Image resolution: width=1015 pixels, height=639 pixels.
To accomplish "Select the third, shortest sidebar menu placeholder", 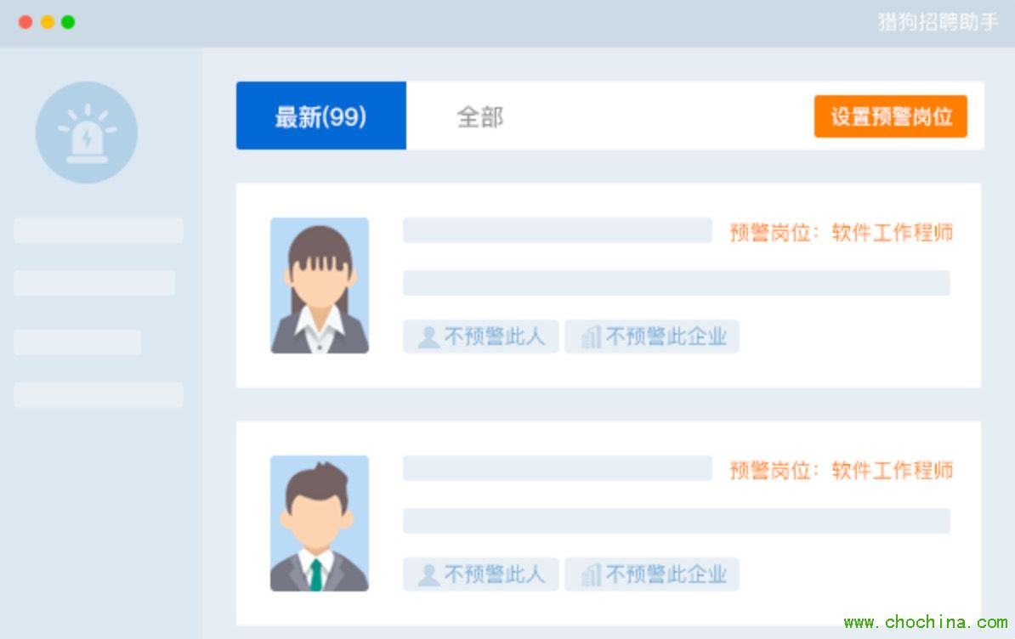I will [x=77, y=342].
